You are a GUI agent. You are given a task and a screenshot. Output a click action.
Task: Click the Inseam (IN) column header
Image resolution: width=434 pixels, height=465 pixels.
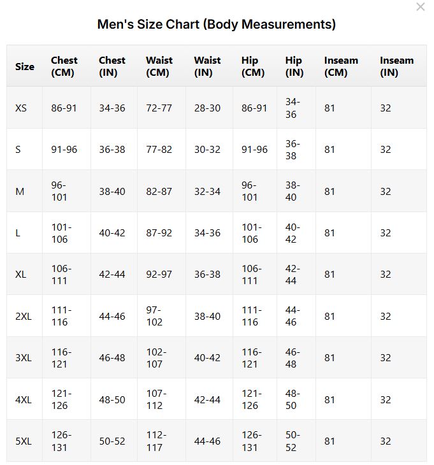[396, 66]
